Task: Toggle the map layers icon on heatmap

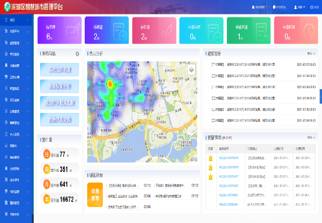Action: coord(192,70)
